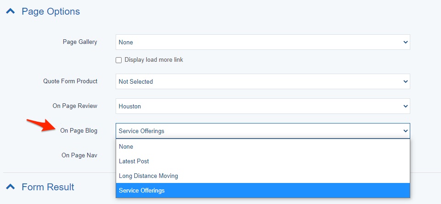Enable the Display load more link checkbox
Viewport: 441px width, 204px height.
[x=119, y=60]
